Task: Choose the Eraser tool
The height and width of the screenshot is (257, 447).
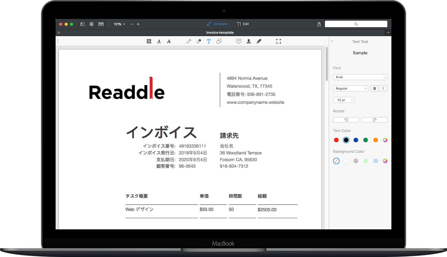Action: click(199, 41)
